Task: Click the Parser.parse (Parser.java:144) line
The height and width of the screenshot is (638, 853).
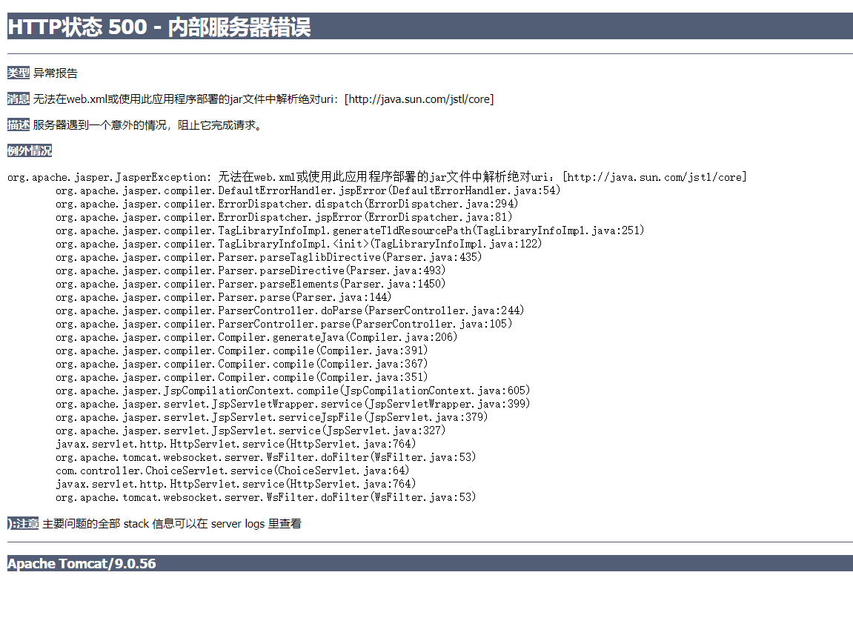Action: 224,297
